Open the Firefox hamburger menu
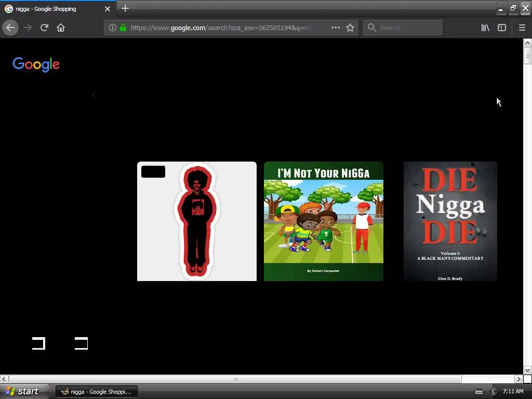This screenshot has width=532, height=399. pos(522,28)
